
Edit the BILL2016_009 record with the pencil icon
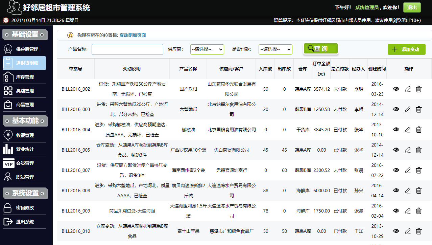408,211
